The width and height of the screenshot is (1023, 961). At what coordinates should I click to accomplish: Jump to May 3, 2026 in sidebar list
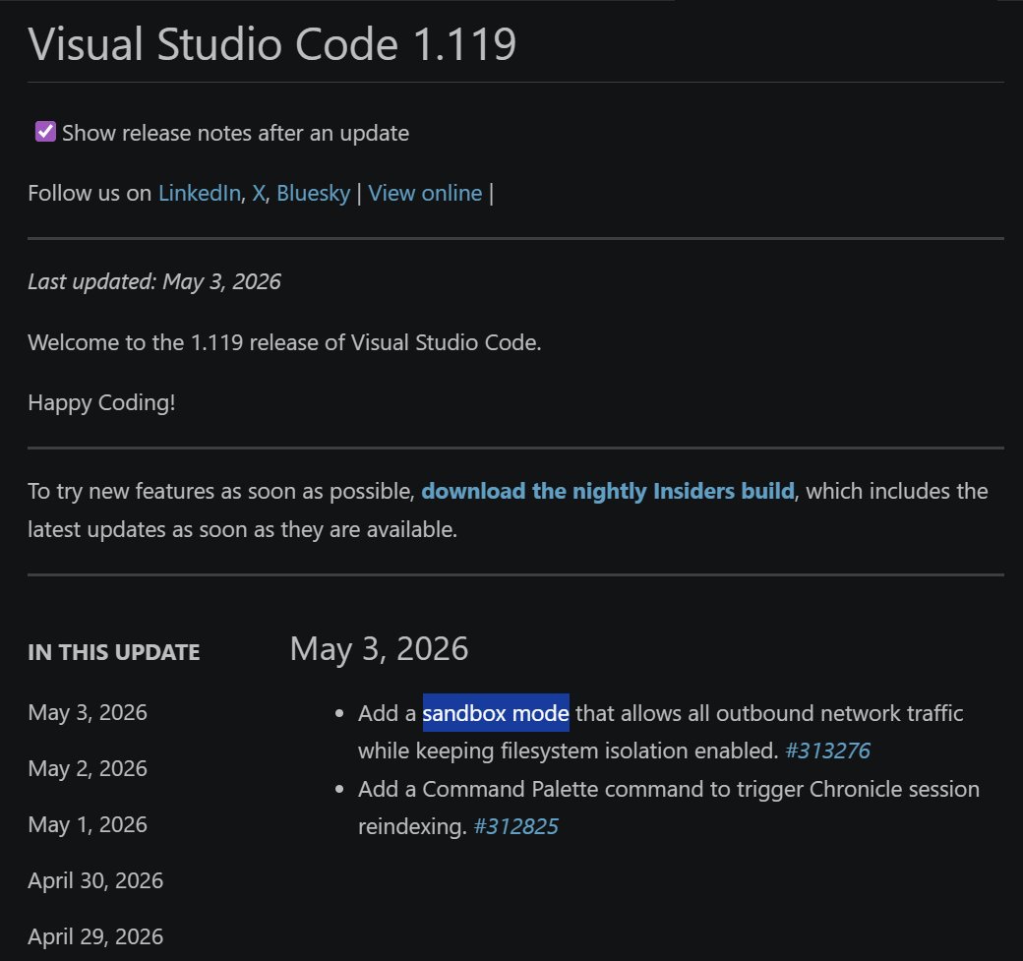[x=88, y=712]
